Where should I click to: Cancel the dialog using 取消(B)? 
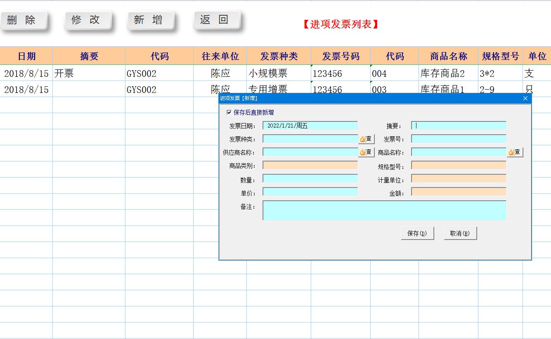point(460,232)
